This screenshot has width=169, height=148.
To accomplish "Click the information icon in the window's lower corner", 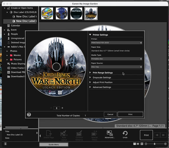I will (x=5, y=144).
